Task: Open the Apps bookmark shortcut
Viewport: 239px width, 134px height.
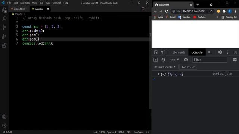Action: pos(158,17)
